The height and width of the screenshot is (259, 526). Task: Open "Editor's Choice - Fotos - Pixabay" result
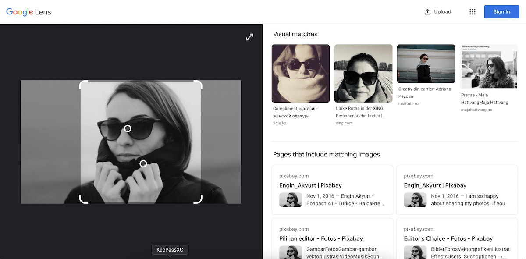pos(448,238)
